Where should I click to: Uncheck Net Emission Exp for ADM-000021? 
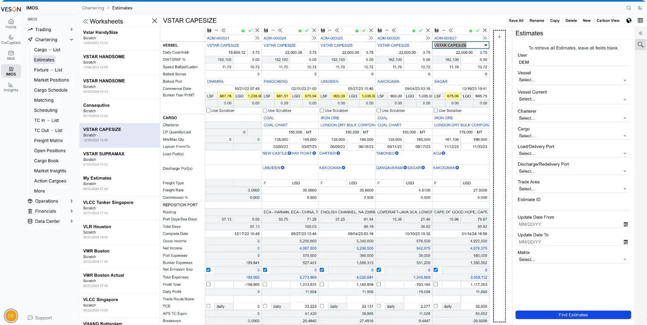(x=208, y=270)
